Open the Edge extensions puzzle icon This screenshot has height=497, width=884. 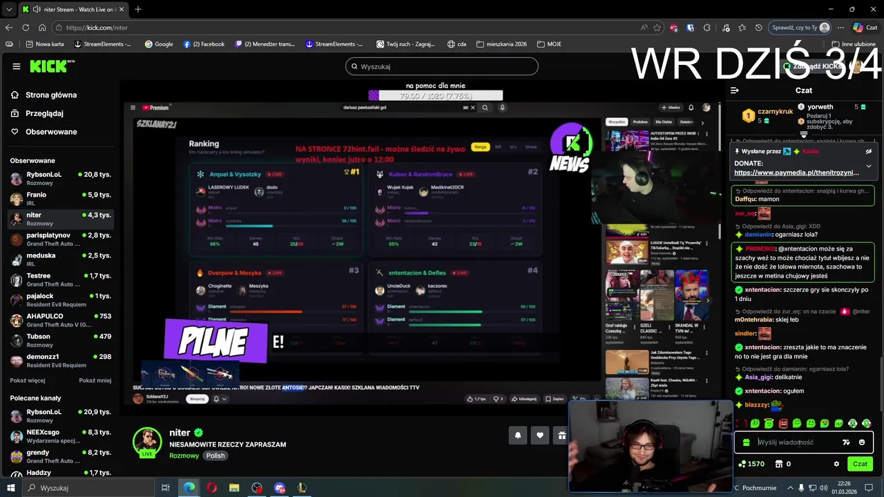pos(707,28)
